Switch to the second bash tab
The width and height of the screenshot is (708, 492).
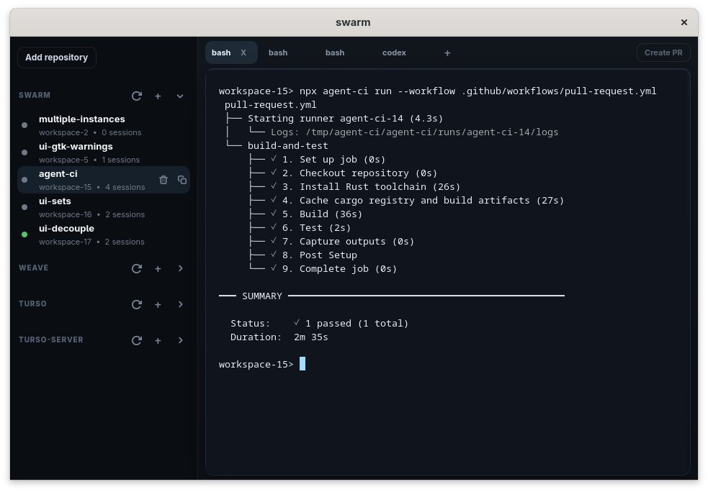(x=278, y=53)
